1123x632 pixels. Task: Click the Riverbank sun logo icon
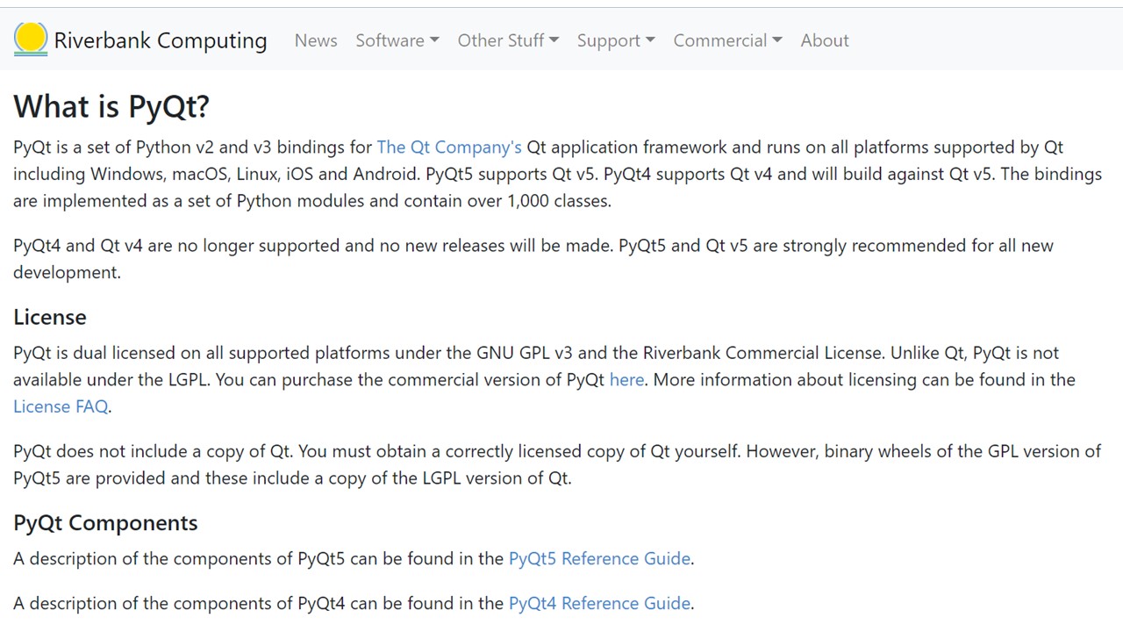click(x=31, y=39)
